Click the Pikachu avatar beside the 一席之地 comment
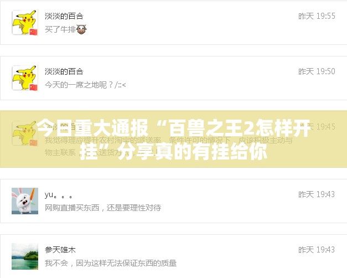The width and height of the screenshot is (347, 278). (25, 78)
